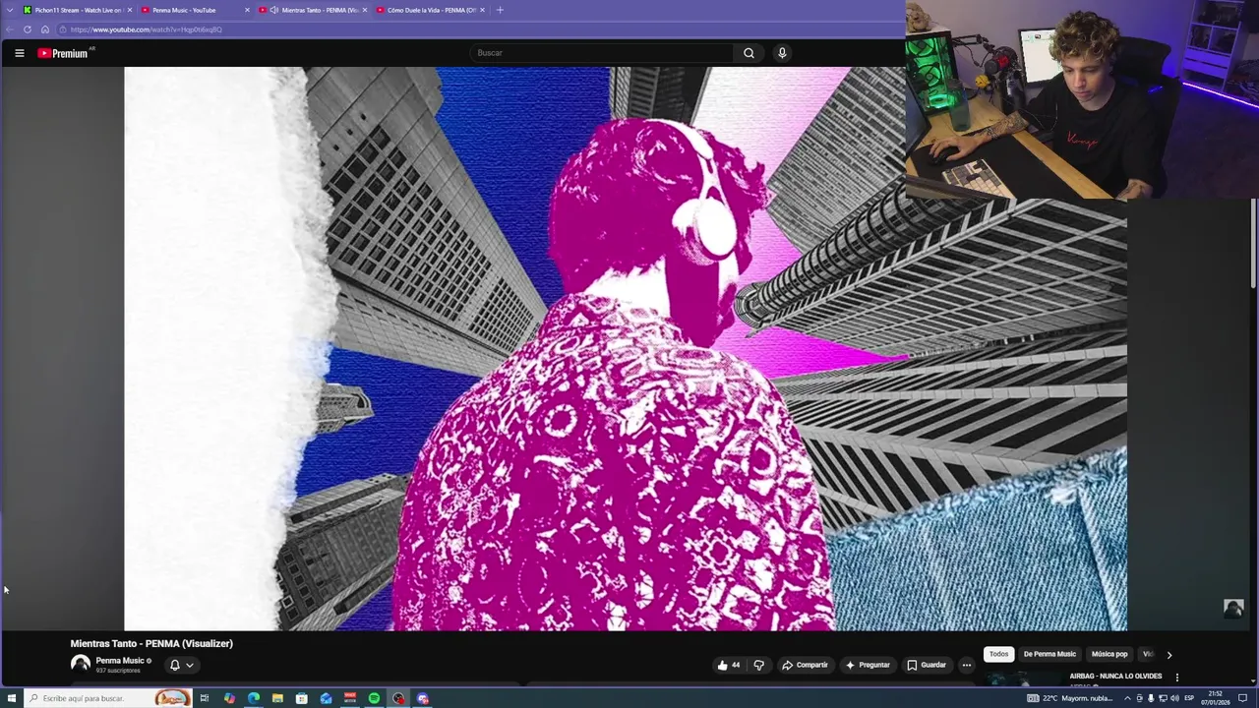
Task: Open Microsoft Store from taskbar
Action: pyautogui.click(x=302, y=698)
